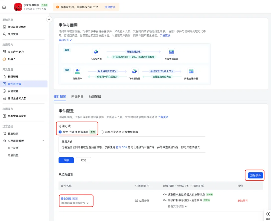This screenshot has height=221, width=271.
Task: Click im.message.receive_v1 event identifier
Action: click(75, 203)
